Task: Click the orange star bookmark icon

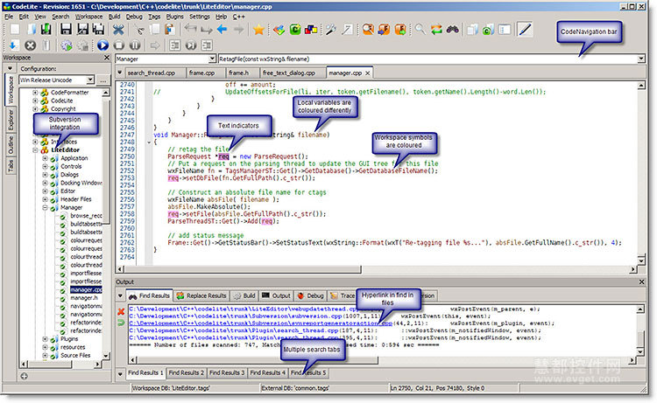Action: coord(258,29)
